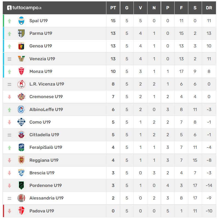Select the DR goal difference column header
219x219 pixels.
click(x=209, y=8)
